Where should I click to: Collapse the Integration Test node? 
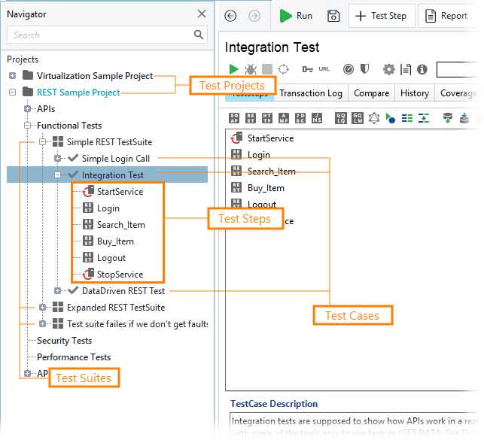pos(57,174)
